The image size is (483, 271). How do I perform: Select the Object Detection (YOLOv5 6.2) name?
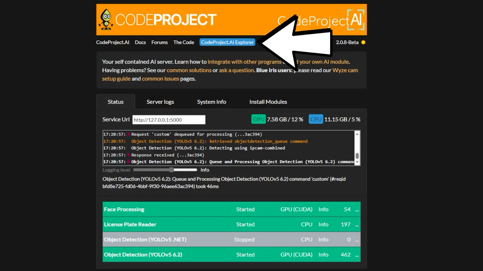(x=143, y=254)
